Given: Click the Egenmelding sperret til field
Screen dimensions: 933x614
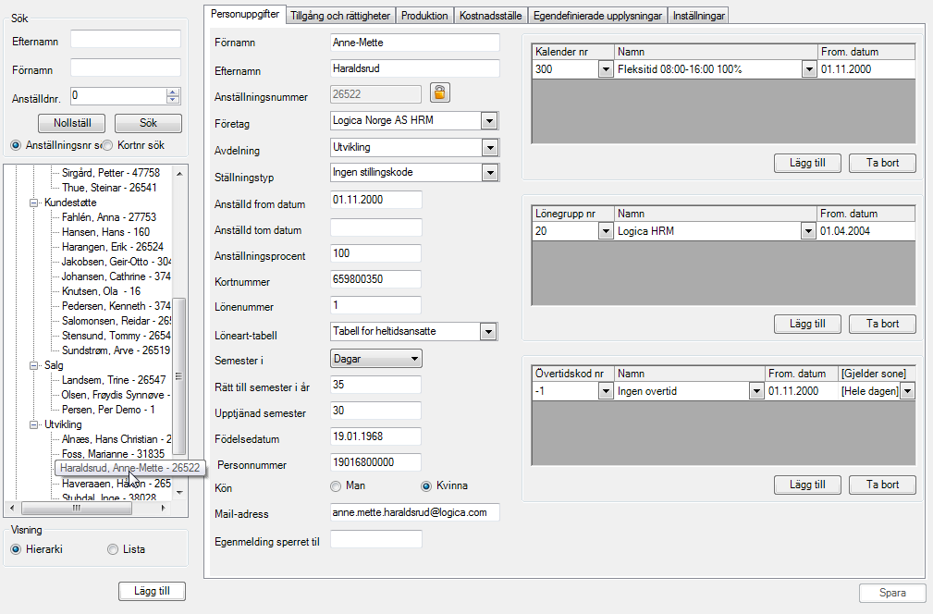Looking at the screenshot, I should click(376, 539).
